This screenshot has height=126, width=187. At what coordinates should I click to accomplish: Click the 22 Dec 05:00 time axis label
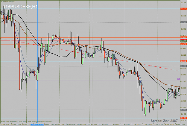coord(104,125)
